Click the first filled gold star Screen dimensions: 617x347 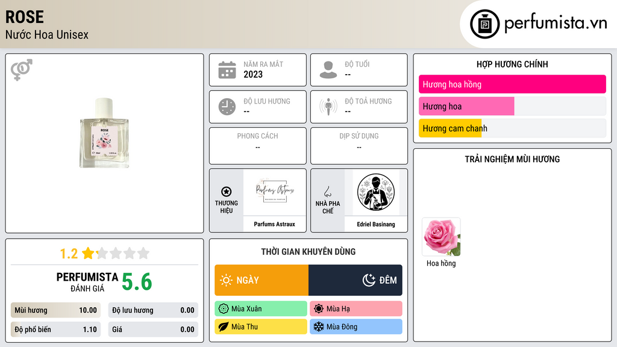88,253
